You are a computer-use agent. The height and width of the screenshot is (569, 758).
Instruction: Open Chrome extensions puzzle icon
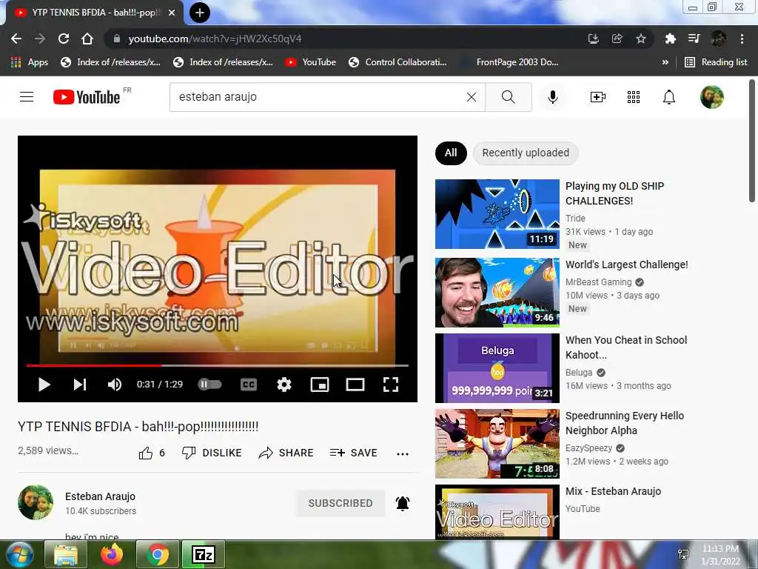point(670,39)
